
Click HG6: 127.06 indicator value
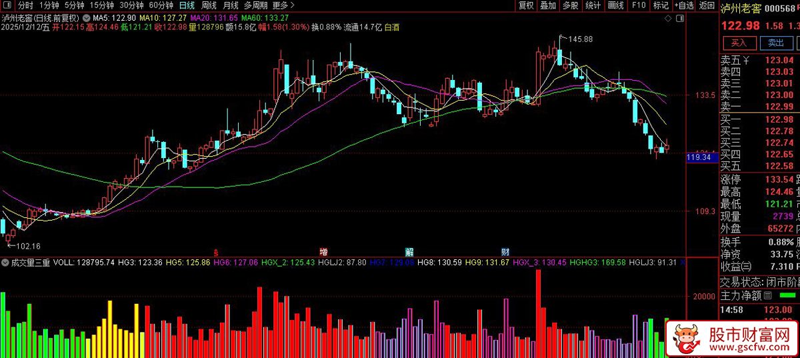[235, 263]
